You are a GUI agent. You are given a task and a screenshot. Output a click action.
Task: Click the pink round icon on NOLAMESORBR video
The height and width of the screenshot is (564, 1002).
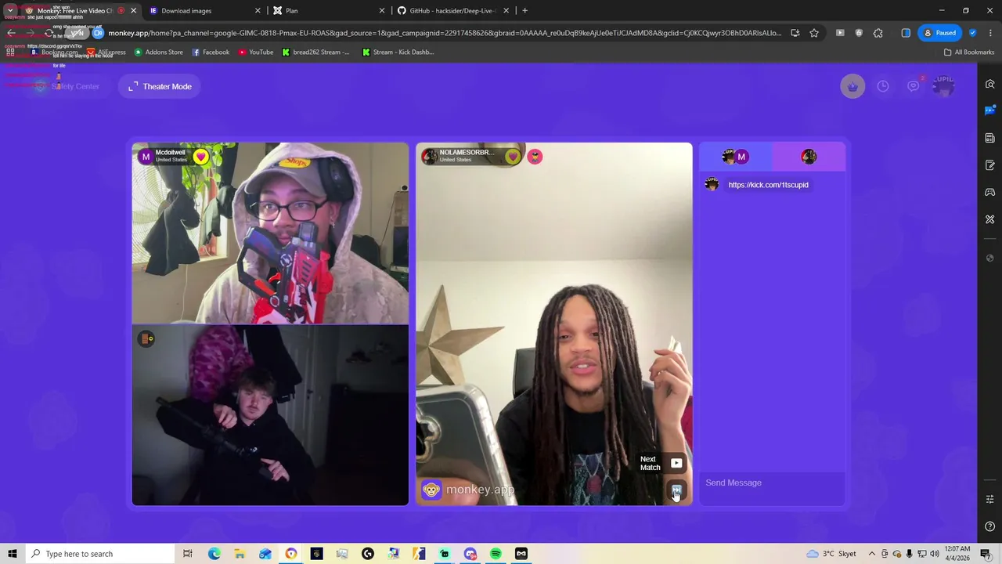pyautogui.click(x=535, y=157)
